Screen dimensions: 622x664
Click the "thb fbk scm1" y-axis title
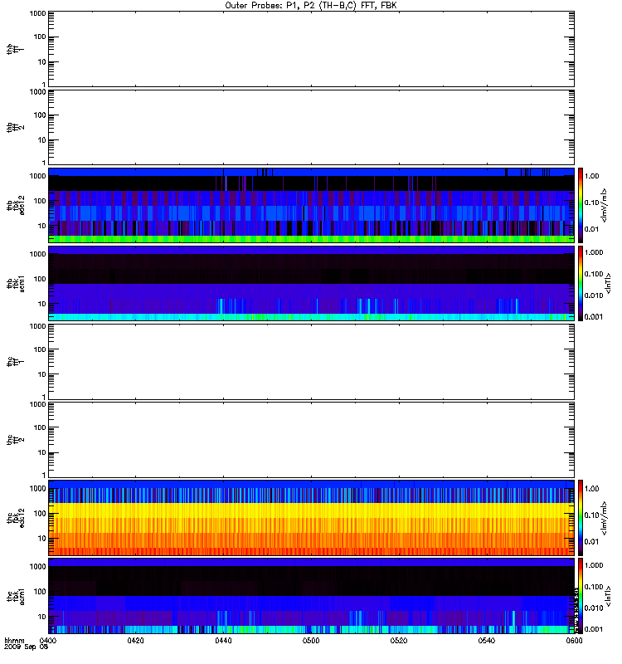pyautogui.click(x=16, y=283)
